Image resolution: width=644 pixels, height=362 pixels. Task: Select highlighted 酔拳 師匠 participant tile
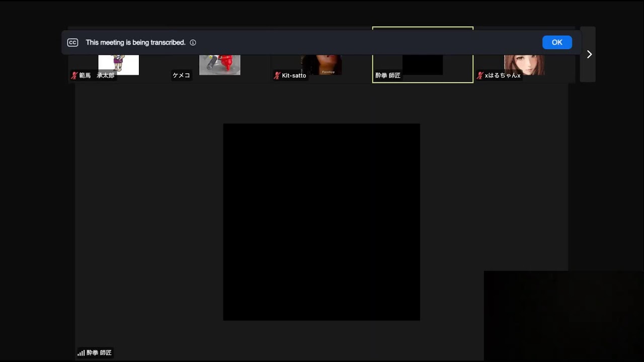pos(423,65)
